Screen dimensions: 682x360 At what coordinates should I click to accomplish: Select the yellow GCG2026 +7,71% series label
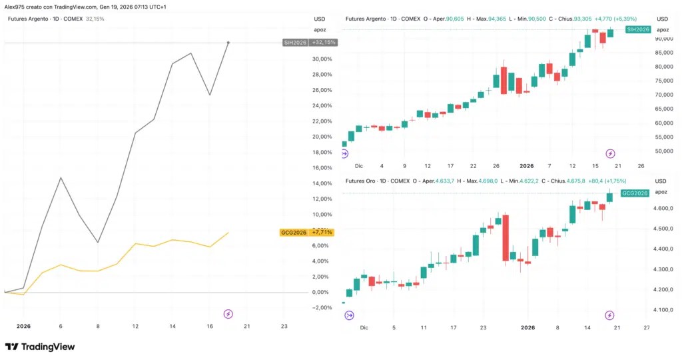tap(306, 233)
